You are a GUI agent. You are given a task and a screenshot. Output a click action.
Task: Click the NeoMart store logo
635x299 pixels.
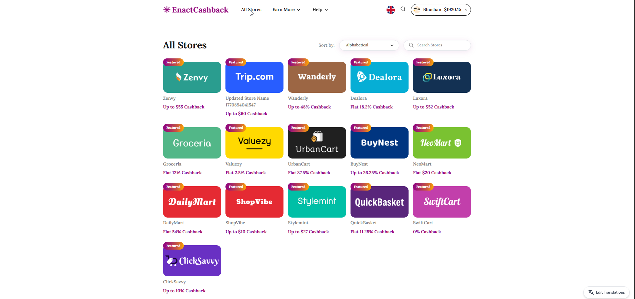442,143
